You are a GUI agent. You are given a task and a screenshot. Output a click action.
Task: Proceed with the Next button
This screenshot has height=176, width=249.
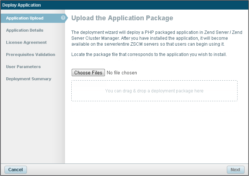235,170
